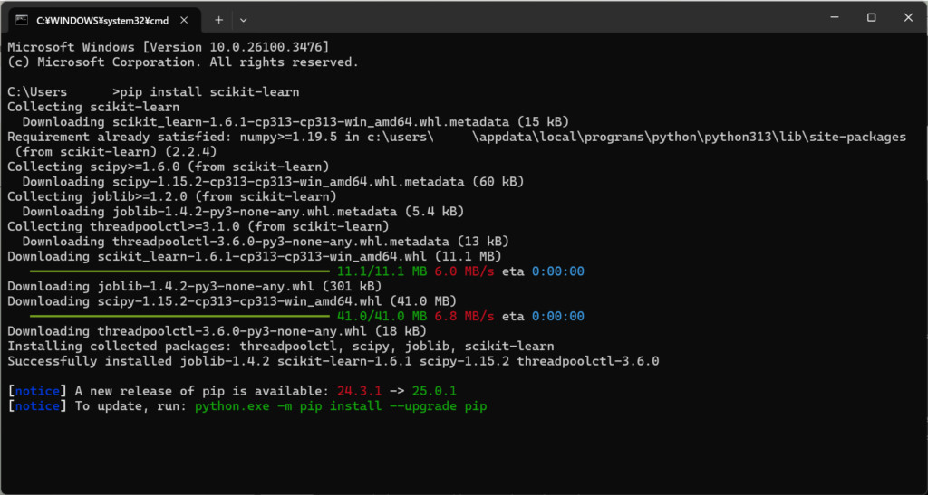
Task: Close the C:\WINDOWS\system32\cmd tab
Action: [182, 19]
